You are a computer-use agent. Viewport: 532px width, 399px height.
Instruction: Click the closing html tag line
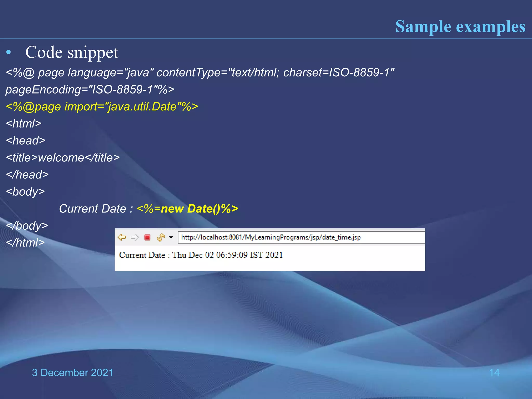[25, 243]
